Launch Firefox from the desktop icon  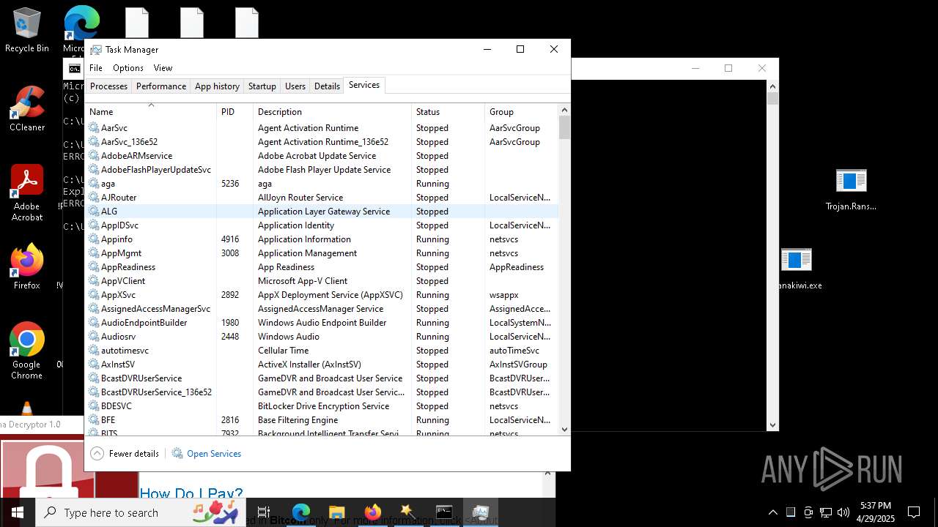click(x=27, y=267)
